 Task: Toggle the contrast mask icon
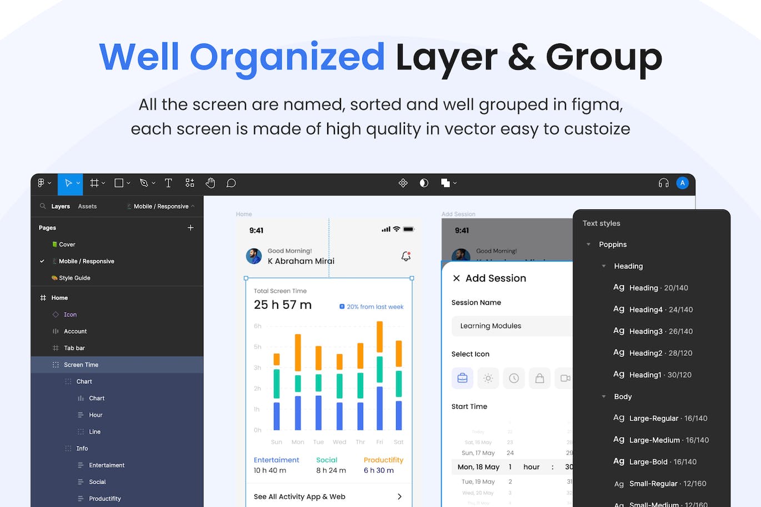click(x=424, y=183)
